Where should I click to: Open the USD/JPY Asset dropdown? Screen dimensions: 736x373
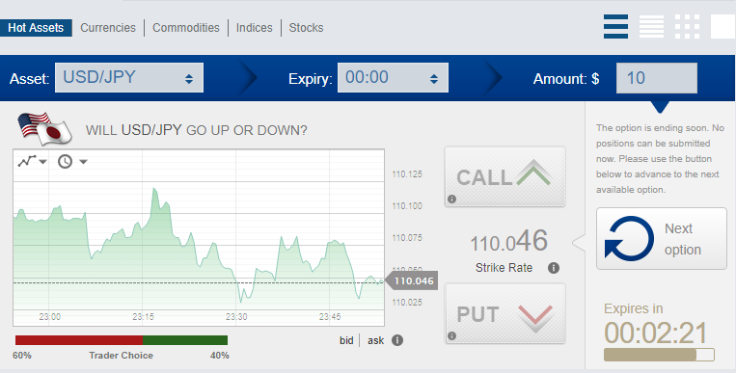tap(129, 78)
